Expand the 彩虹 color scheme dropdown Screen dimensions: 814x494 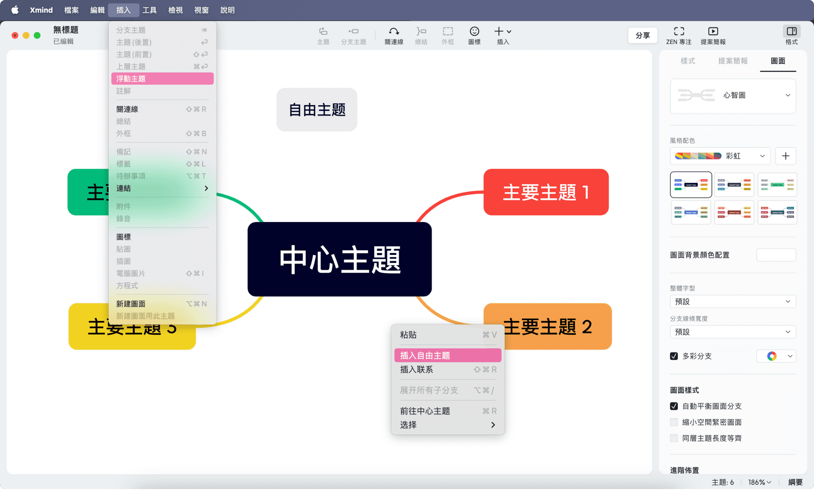coord(720,156)
